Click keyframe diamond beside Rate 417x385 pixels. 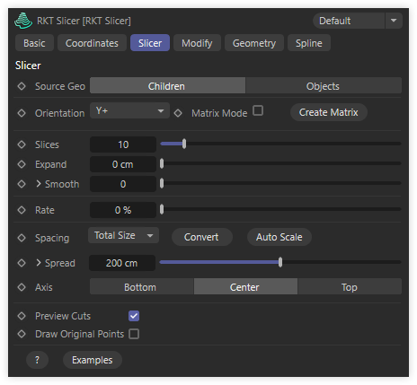point(22,210)
